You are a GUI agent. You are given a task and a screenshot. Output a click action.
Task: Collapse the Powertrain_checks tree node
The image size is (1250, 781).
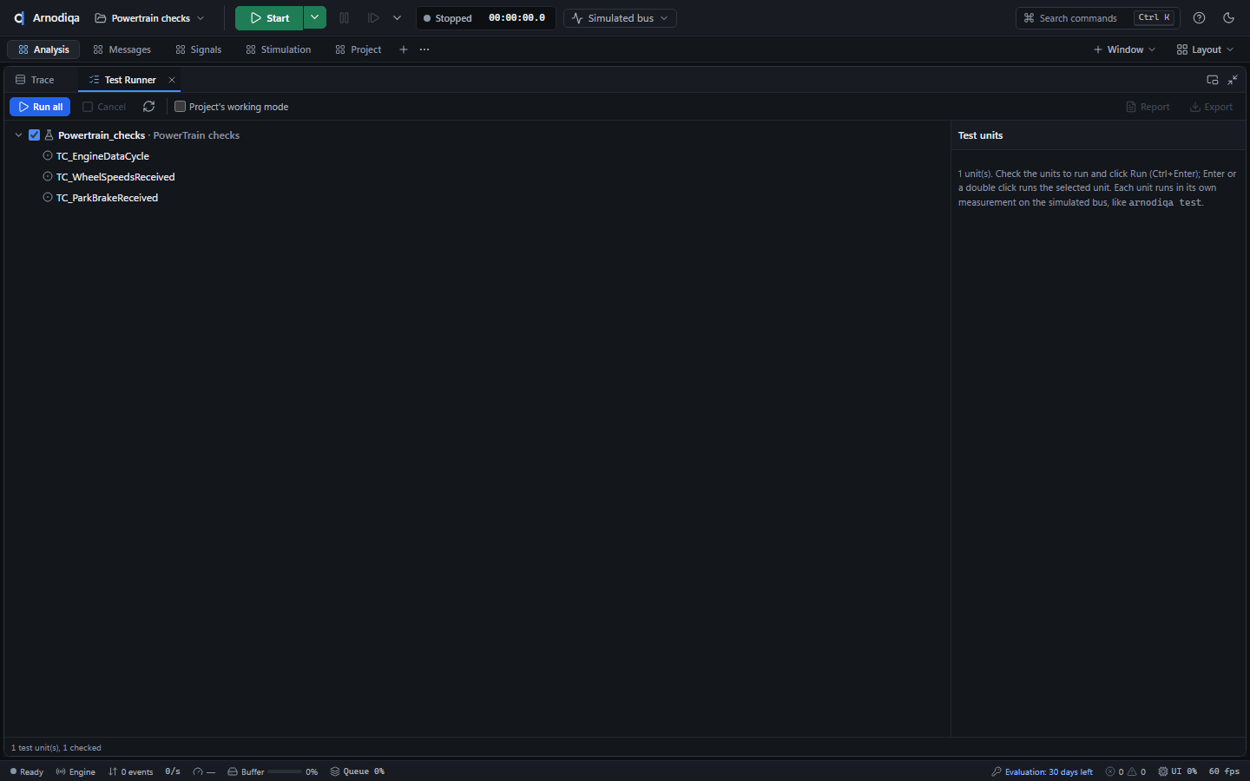pyautogui.click(x=18, y=135)
